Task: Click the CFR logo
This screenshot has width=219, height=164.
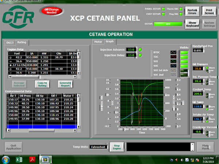Action: [18, 17]
